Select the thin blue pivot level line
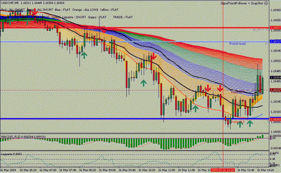Image resolution: width=281 pixels, height=173 pixels. click(134, 42)
